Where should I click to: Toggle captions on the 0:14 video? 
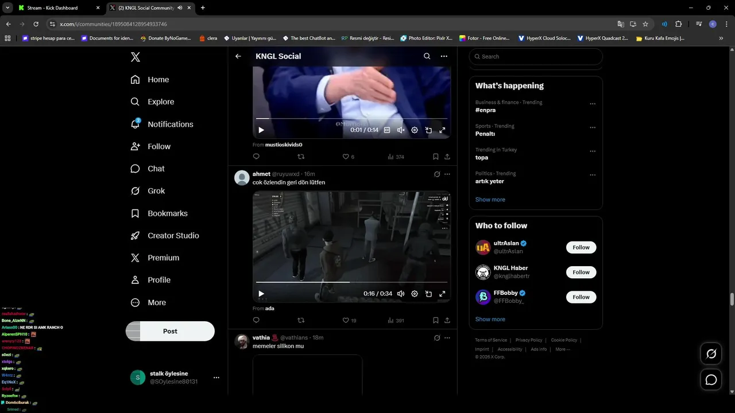(387, 130)
